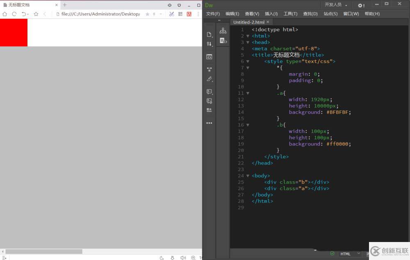Open the browser vertical dots menu

(198, 14)
